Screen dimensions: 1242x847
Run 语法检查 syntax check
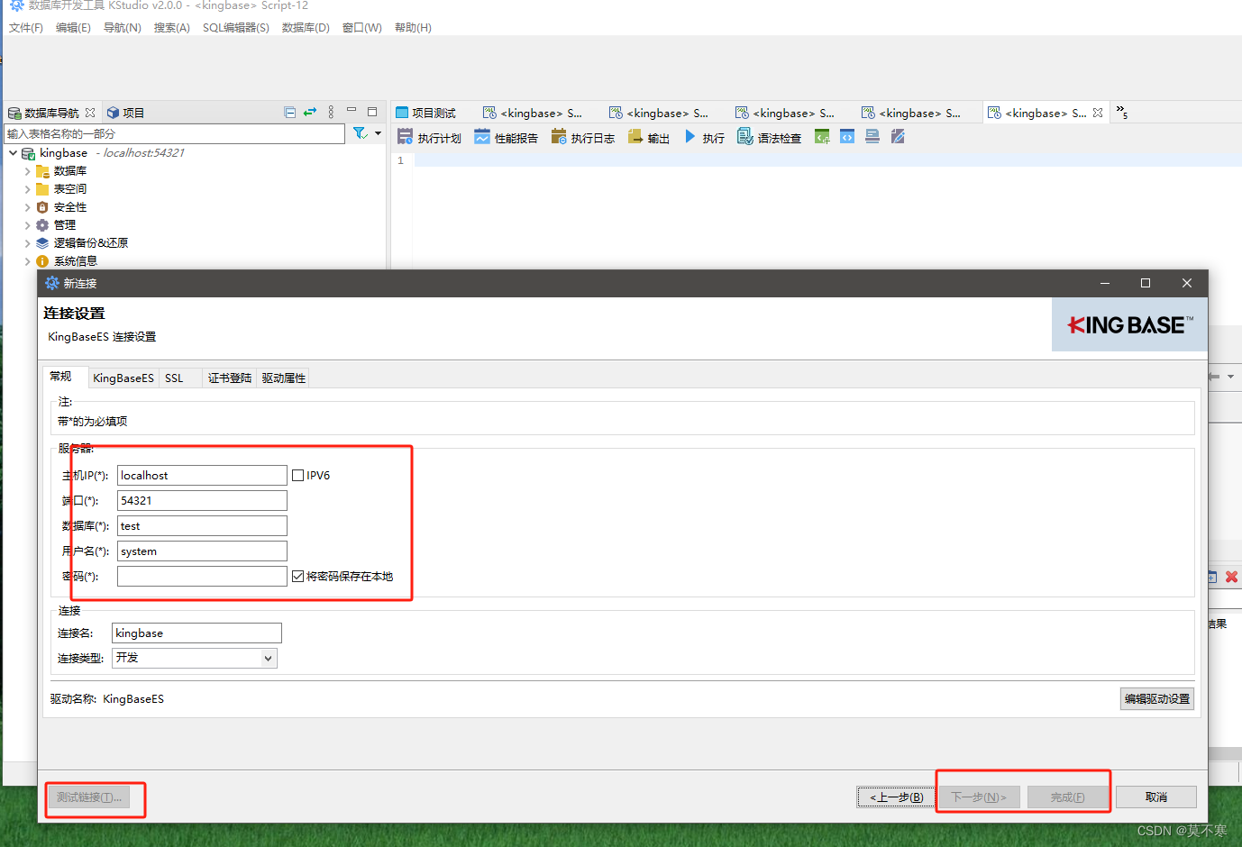click(x=769, y=138)
